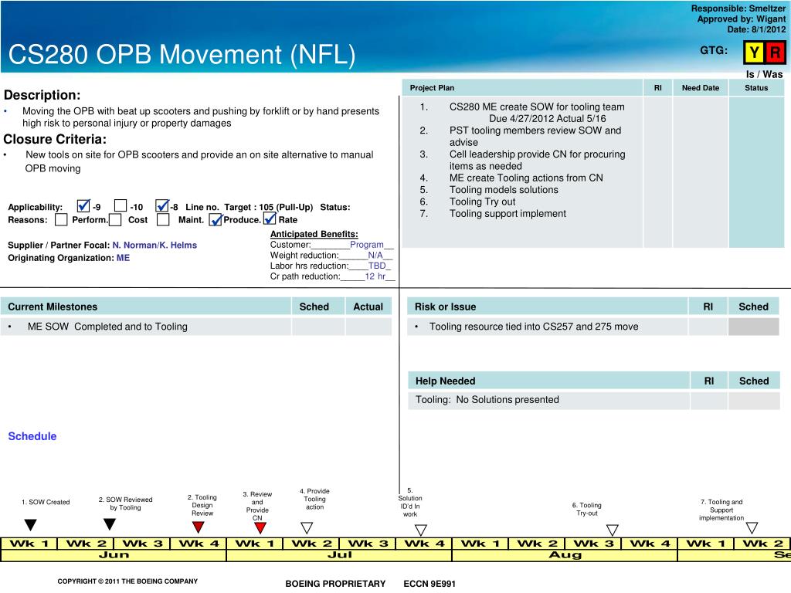Click the Jun month bar in schedule
The width and height of the screenshot is (791, 593).
coord(114,555)
